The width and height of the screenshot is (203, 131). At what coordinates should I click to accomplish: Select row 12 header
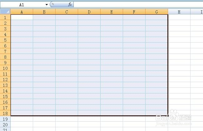[5, 79]
